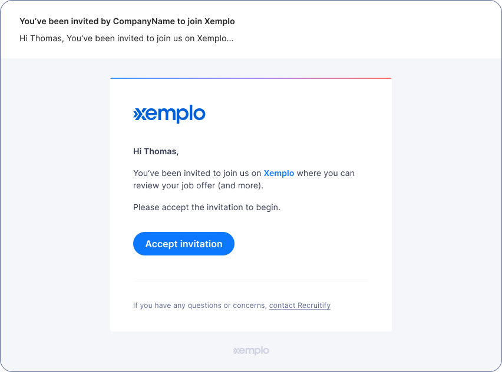This screenshot has height=372, width=502.
Task: Select the faded Xemplo watermark below the card
Action: (x=251, y=350)
